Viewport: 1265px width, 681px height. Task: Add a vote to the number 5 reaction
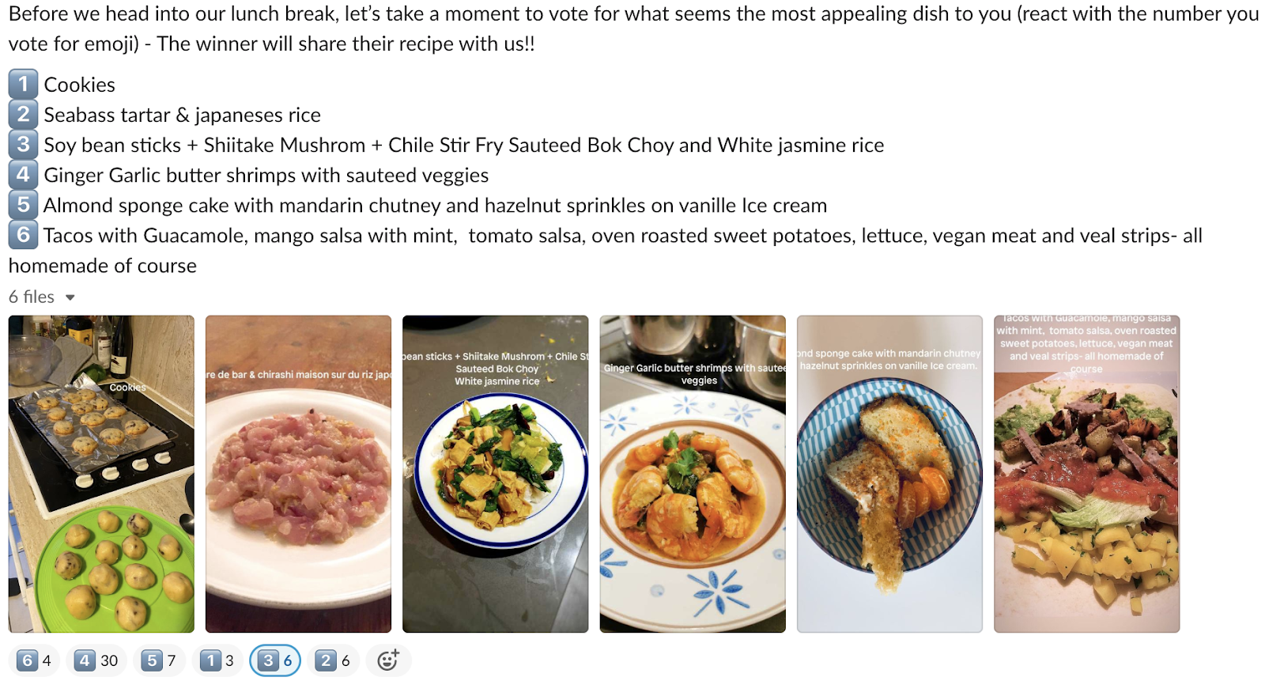tap(159, 660)
